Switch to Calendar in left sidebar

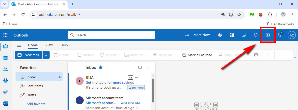(x=6, y=58)
